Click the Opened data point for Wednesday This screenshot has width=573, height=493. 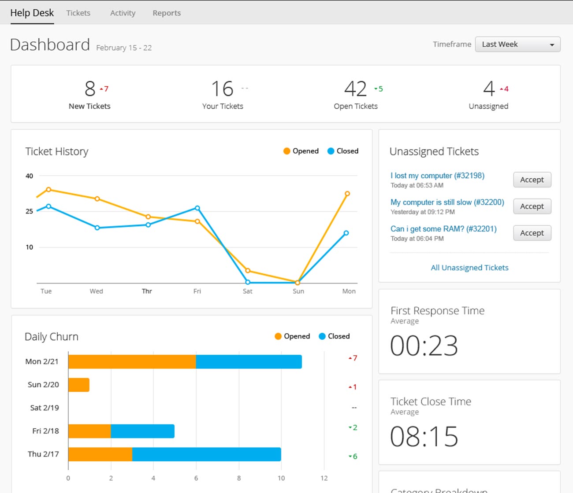[97, 199]
